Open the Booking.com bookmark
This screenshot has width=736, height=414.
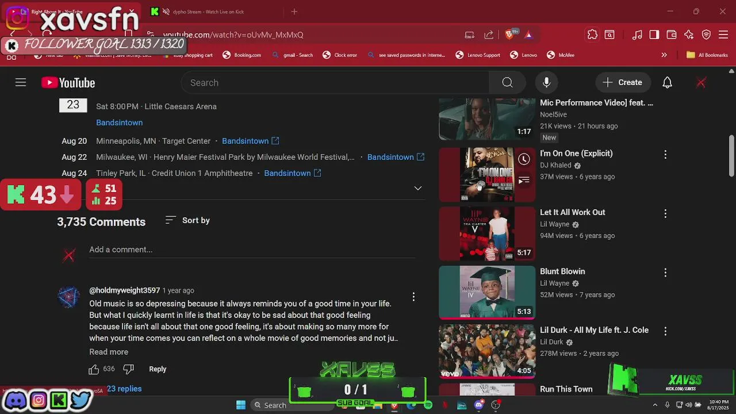pos(242,55)
